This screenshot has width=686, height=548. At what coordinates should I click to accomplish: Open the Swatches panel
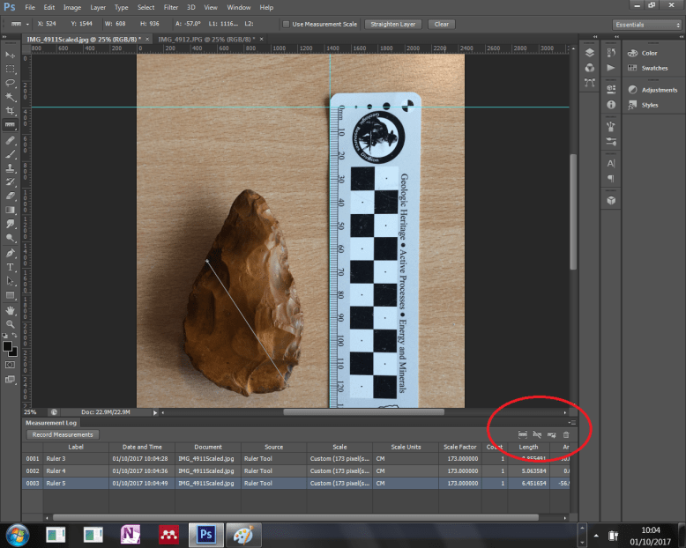[x=653, y=68]
